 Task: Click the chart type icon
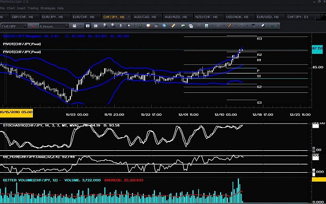pyautogui.click(x=74, y=26)
